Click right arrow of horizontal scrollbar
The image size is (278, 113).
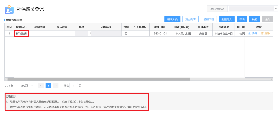point(272,79)
